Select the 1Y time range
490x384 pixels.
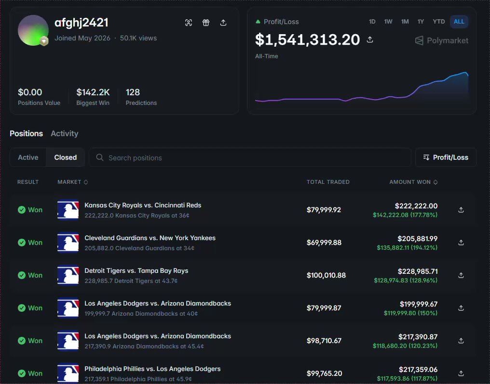coord(421,22)
